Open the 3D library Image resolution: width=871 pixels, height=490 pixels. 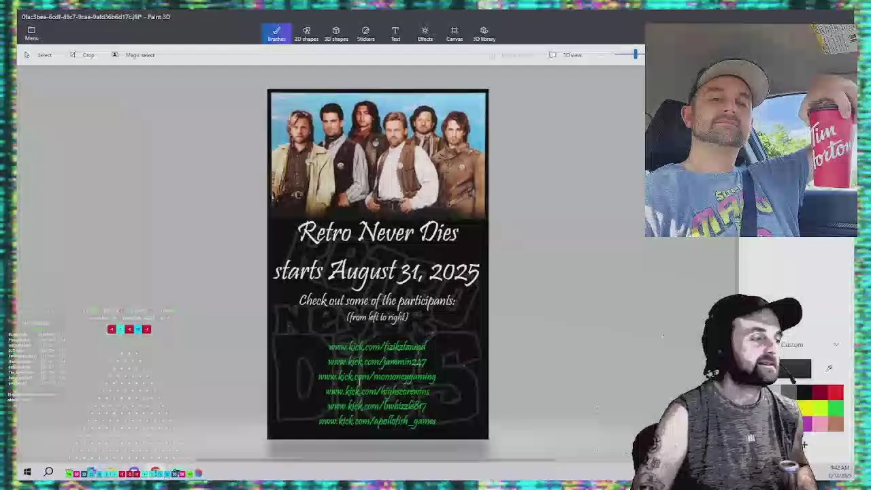[484, 33]
